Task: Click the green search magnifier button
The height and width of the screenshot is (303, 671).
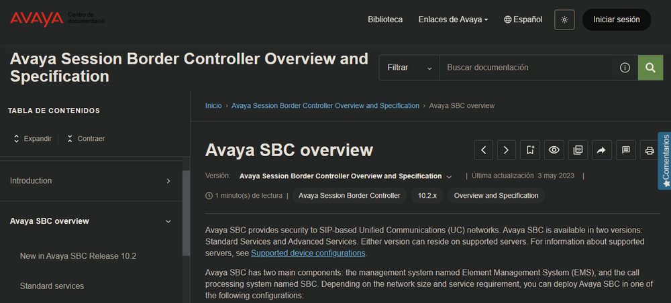Action: [650, 68]
